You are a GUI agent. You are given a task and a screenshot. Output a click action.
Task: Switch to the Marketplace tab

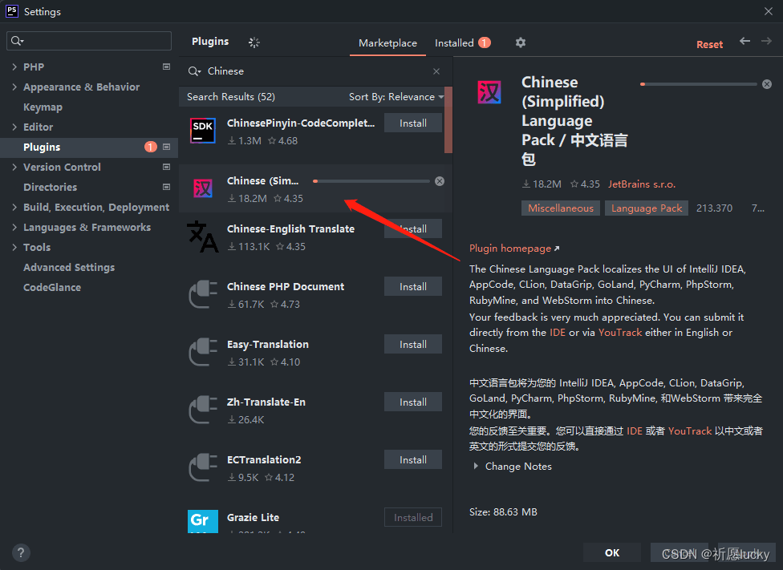[x=387, y=43]
